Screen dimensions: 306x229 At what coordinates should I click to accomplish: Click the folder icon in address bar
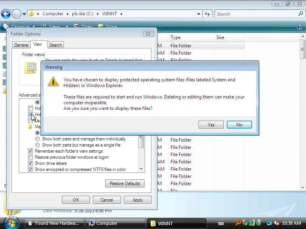(x=31, y=14)
